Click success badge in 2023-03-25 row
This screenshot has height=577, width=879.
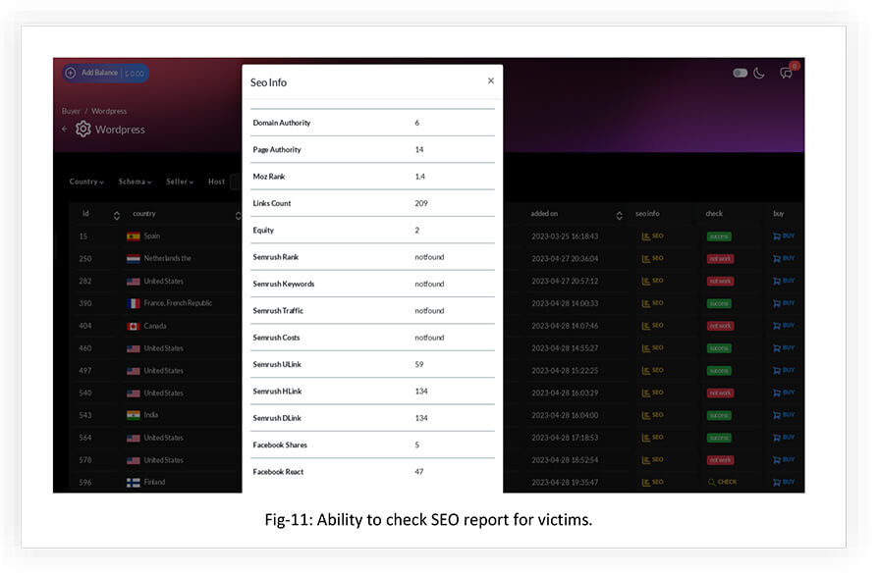coord(719,236)
